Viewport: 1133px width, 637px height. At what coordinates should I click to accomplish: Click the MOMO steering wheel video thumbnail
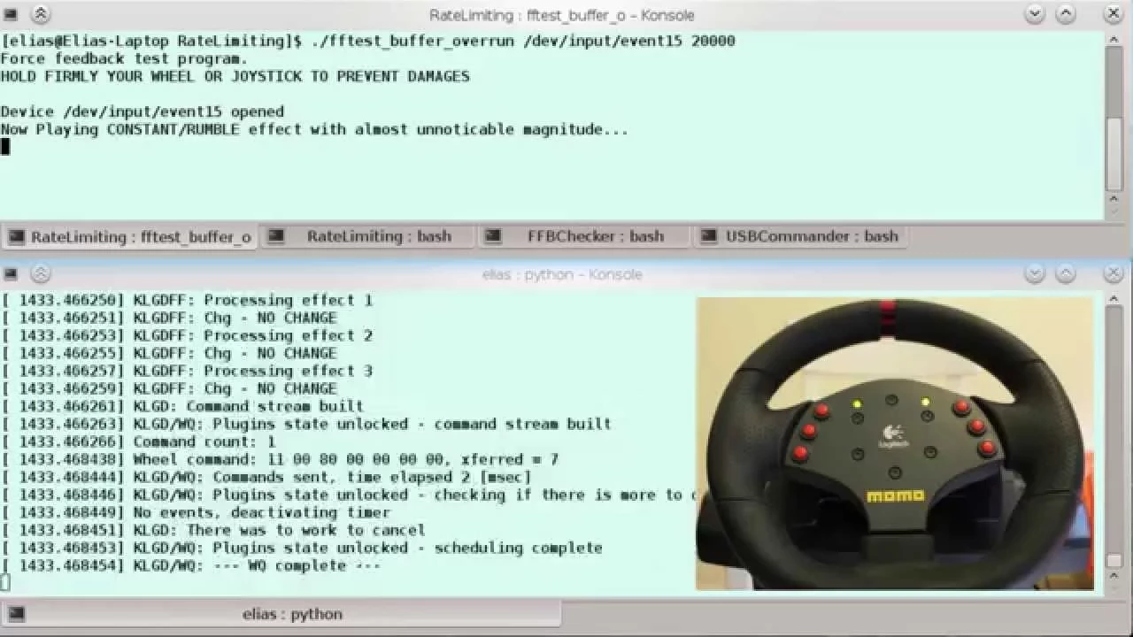tap(894, 443)
